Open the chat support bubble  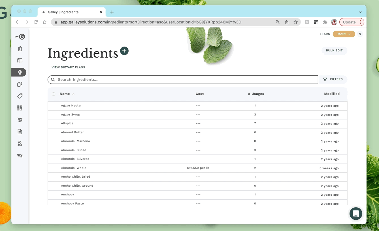point(356,213)
